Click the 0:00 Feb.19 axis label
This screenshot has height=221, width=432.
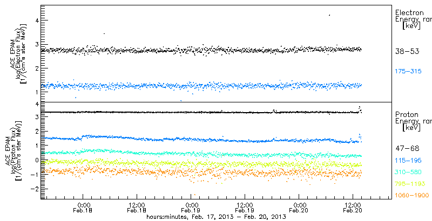pyautogui.click(x=191, y=208)
